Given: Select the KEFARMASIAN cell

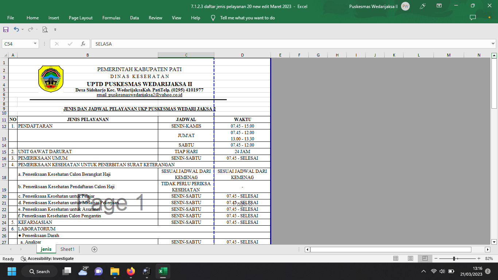Looking at the screenshot, I should point(87,222).
